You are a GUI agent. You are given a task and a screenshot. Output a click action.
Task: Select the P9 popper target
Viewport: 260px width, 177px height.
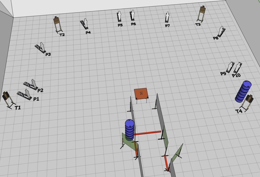coord(231,67)
